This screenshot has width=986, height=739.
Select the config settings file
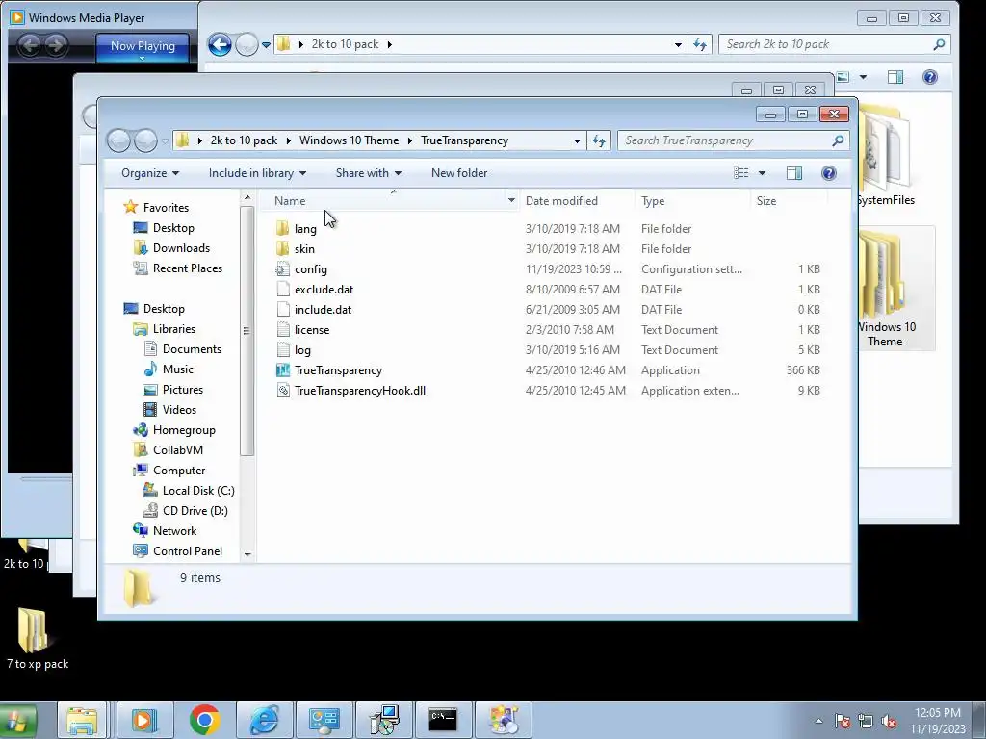pyautogui.click(x=311, y=269)
